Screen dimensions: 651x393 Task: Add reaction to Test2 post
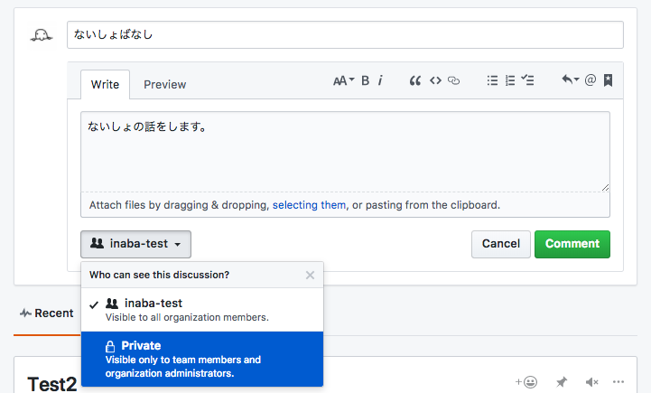click(x=526, y=382)
